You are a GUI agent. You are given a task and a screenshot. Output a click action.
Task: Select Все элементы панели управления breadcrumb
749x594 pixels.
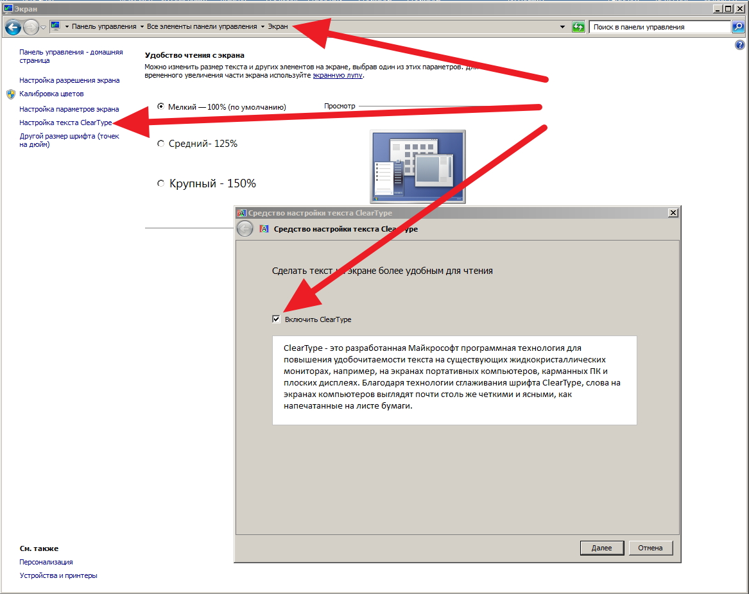tap(202, 27)
